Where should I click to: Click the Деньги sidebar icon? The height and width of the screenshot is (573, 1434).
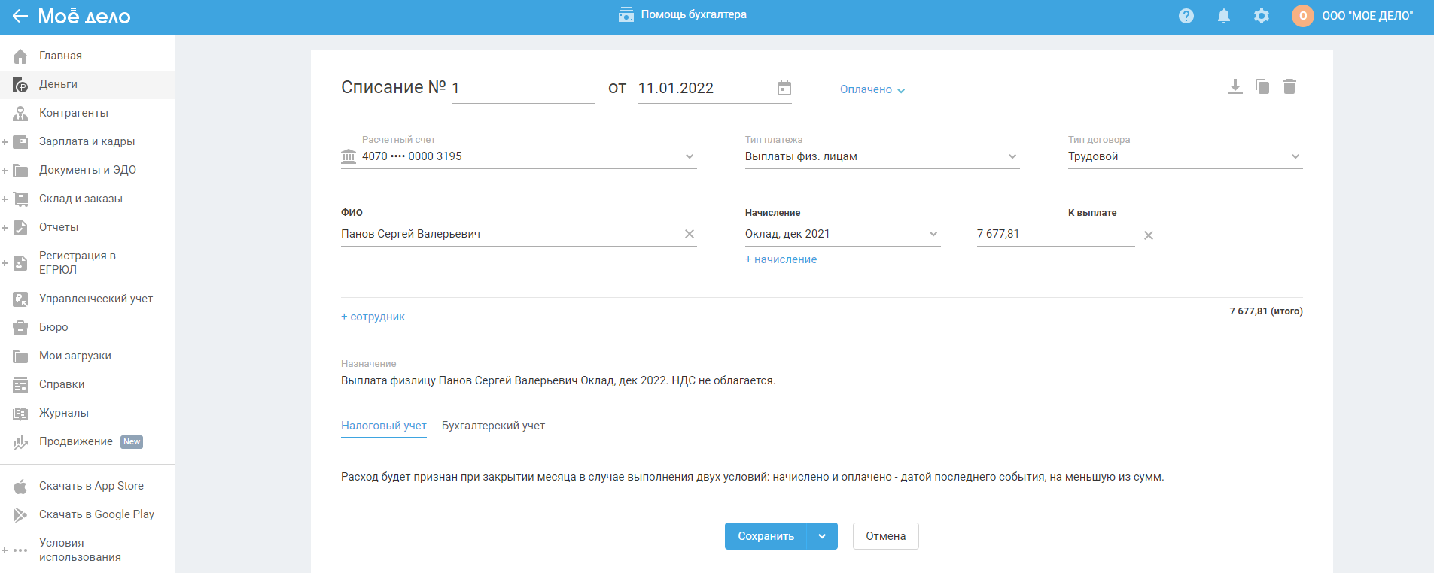[20, 85]
